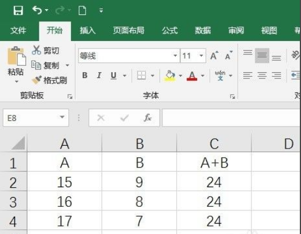Select column header C
Viewport: 301px width, 234px height.
(214, 143)
